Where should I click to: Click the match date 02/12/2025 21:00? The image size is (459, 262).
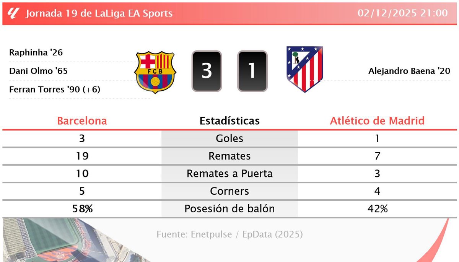[x=402, y=13]
